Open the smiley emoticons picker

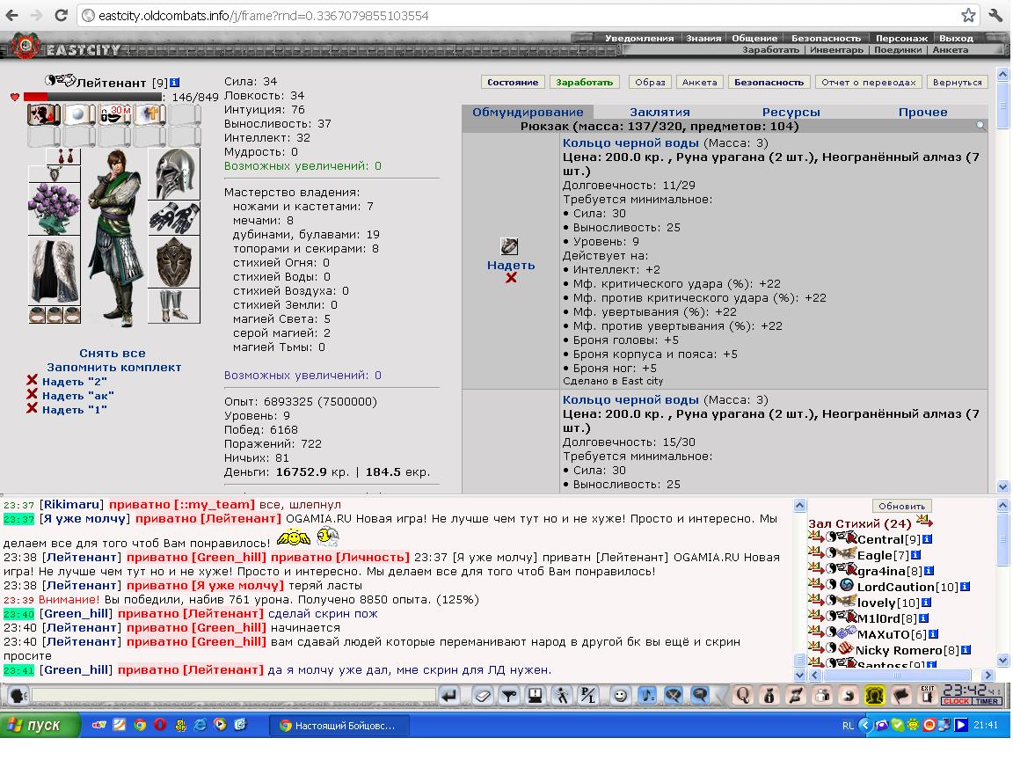point(620,696)
